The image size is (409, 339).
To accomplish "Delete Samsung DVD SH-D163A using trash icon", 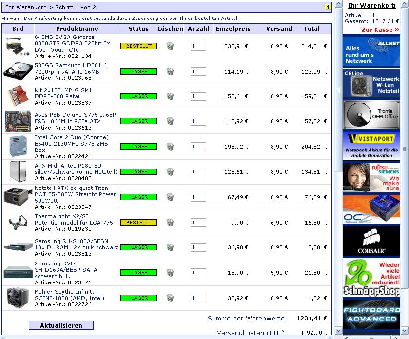I will 170,273.
